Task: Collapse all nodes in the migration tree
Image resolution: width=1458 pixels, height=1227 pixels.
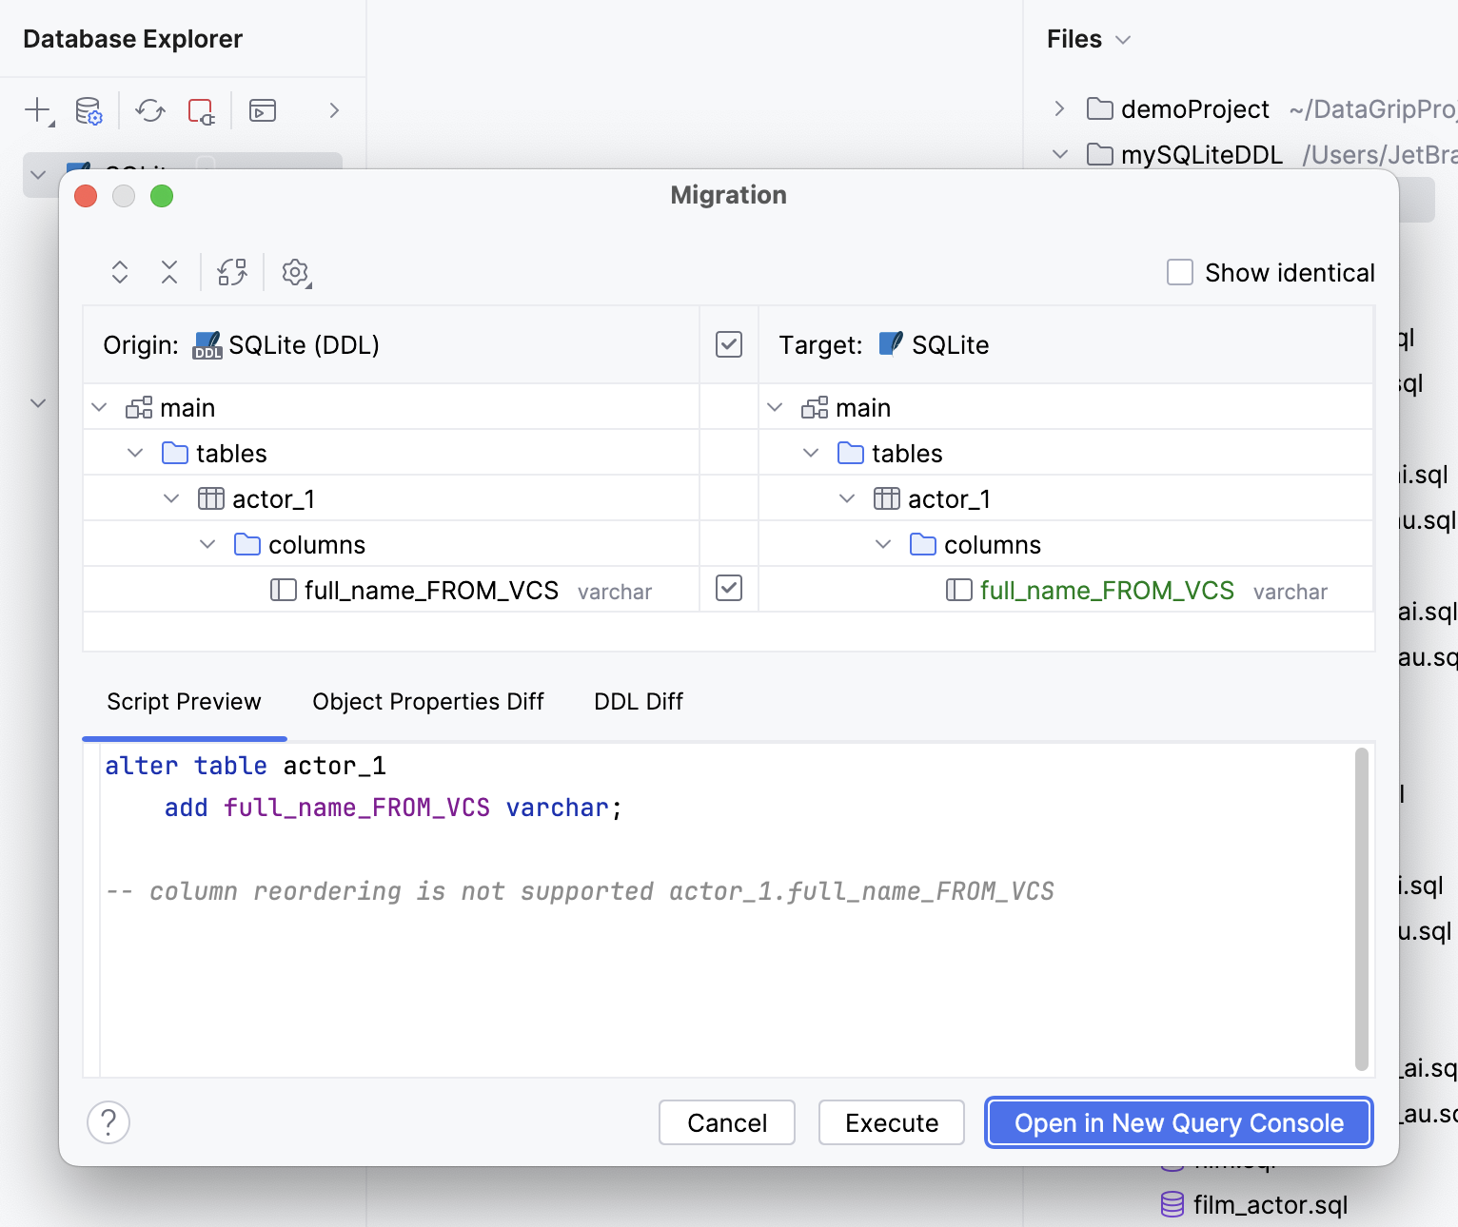Action: pyautogui.click(x=169, y=272)
